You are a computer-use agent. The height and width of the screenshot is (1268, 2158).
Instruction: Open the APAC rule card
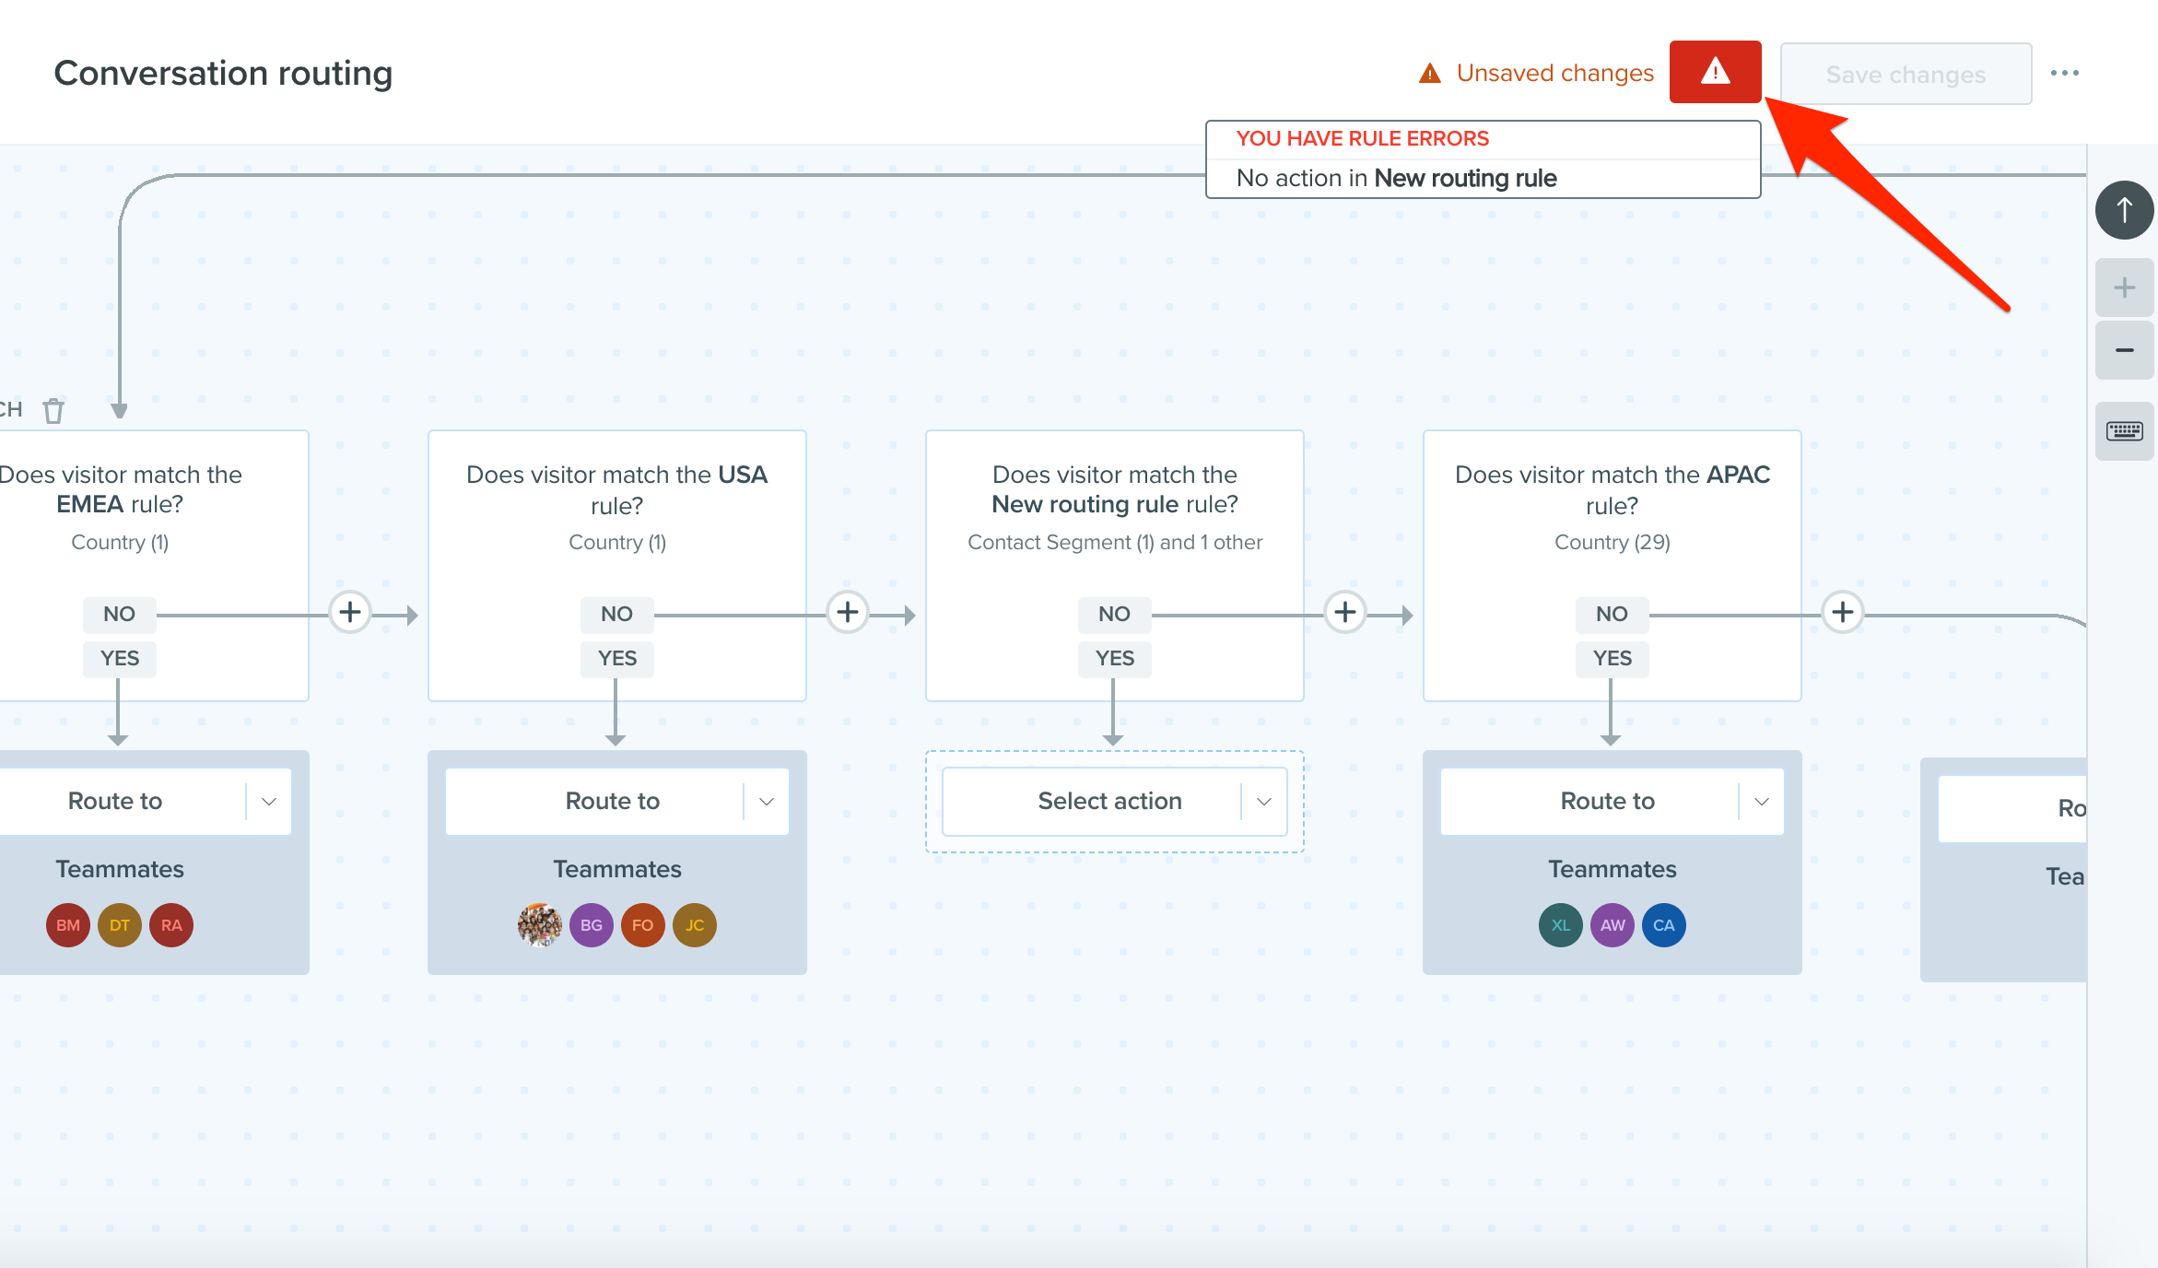pyautogui.click(x=1613, y=565)
